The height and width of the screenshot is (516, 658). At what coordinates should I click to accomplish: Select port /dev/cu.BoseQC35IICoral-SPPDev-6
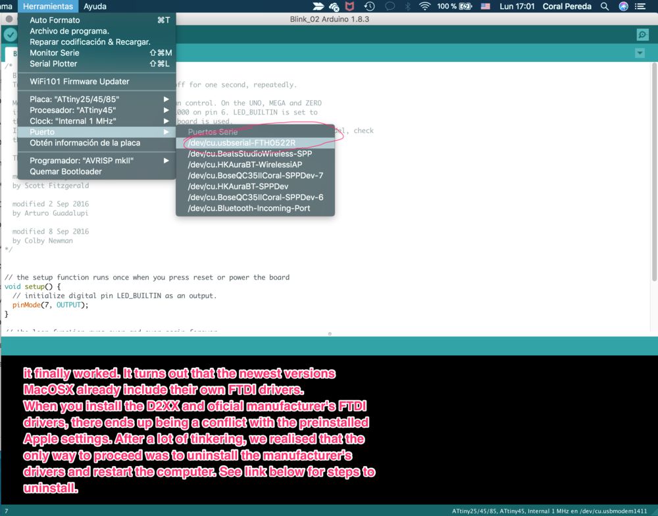[255, 197]
